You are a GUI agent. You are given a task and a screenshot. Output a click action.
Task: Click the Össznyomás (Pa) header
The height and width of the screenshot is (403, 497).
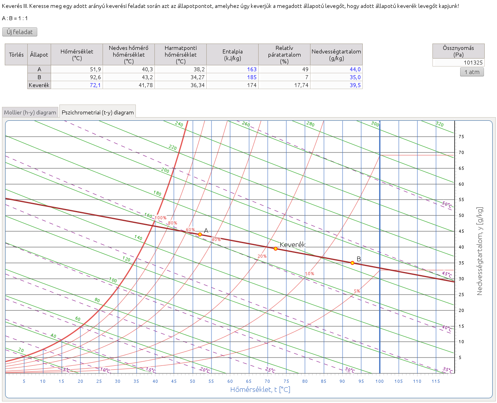[x=458, y=51]
